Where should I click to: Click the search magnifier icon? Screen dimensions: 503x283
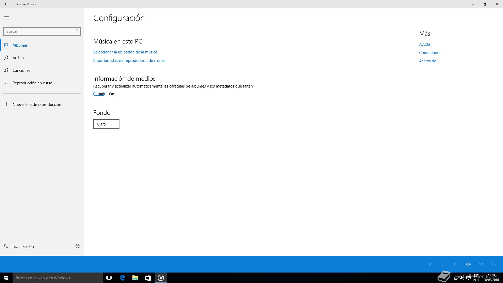(x=76, y=31)
